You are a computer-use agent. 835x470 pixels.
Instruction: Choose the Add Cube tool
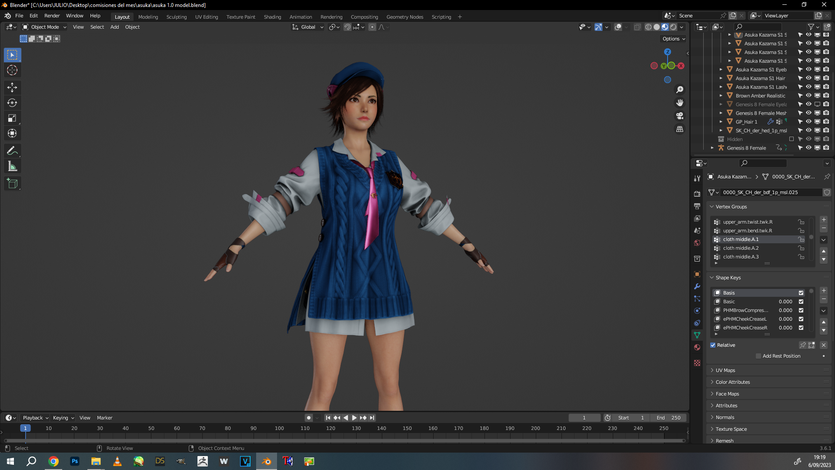click(x=12, y=184)
